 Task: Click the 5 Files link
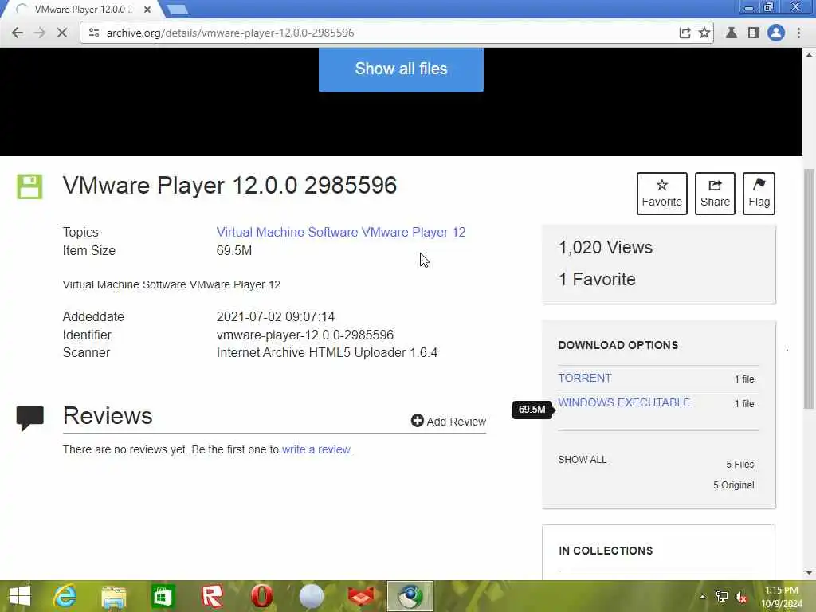[x=740, y=465]
